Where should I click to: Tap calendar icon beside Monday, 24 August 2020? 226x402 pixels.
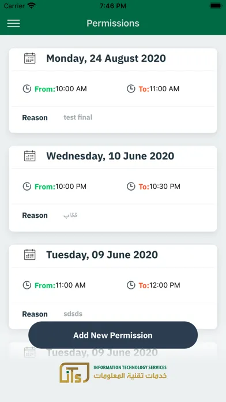[x=29, y=58]
